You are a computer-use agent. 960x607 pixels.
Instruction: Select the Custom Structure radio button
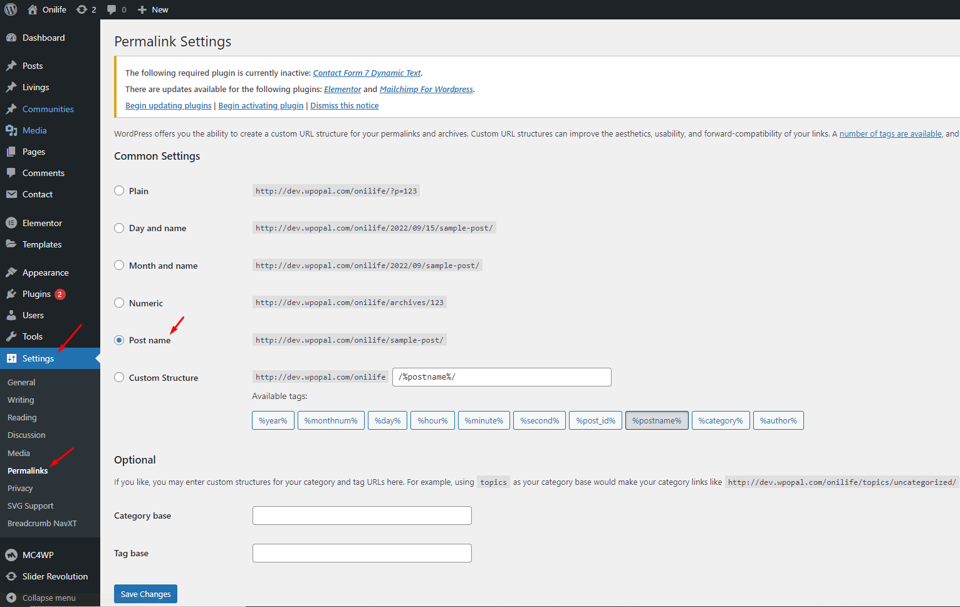[x=119, y=378]
